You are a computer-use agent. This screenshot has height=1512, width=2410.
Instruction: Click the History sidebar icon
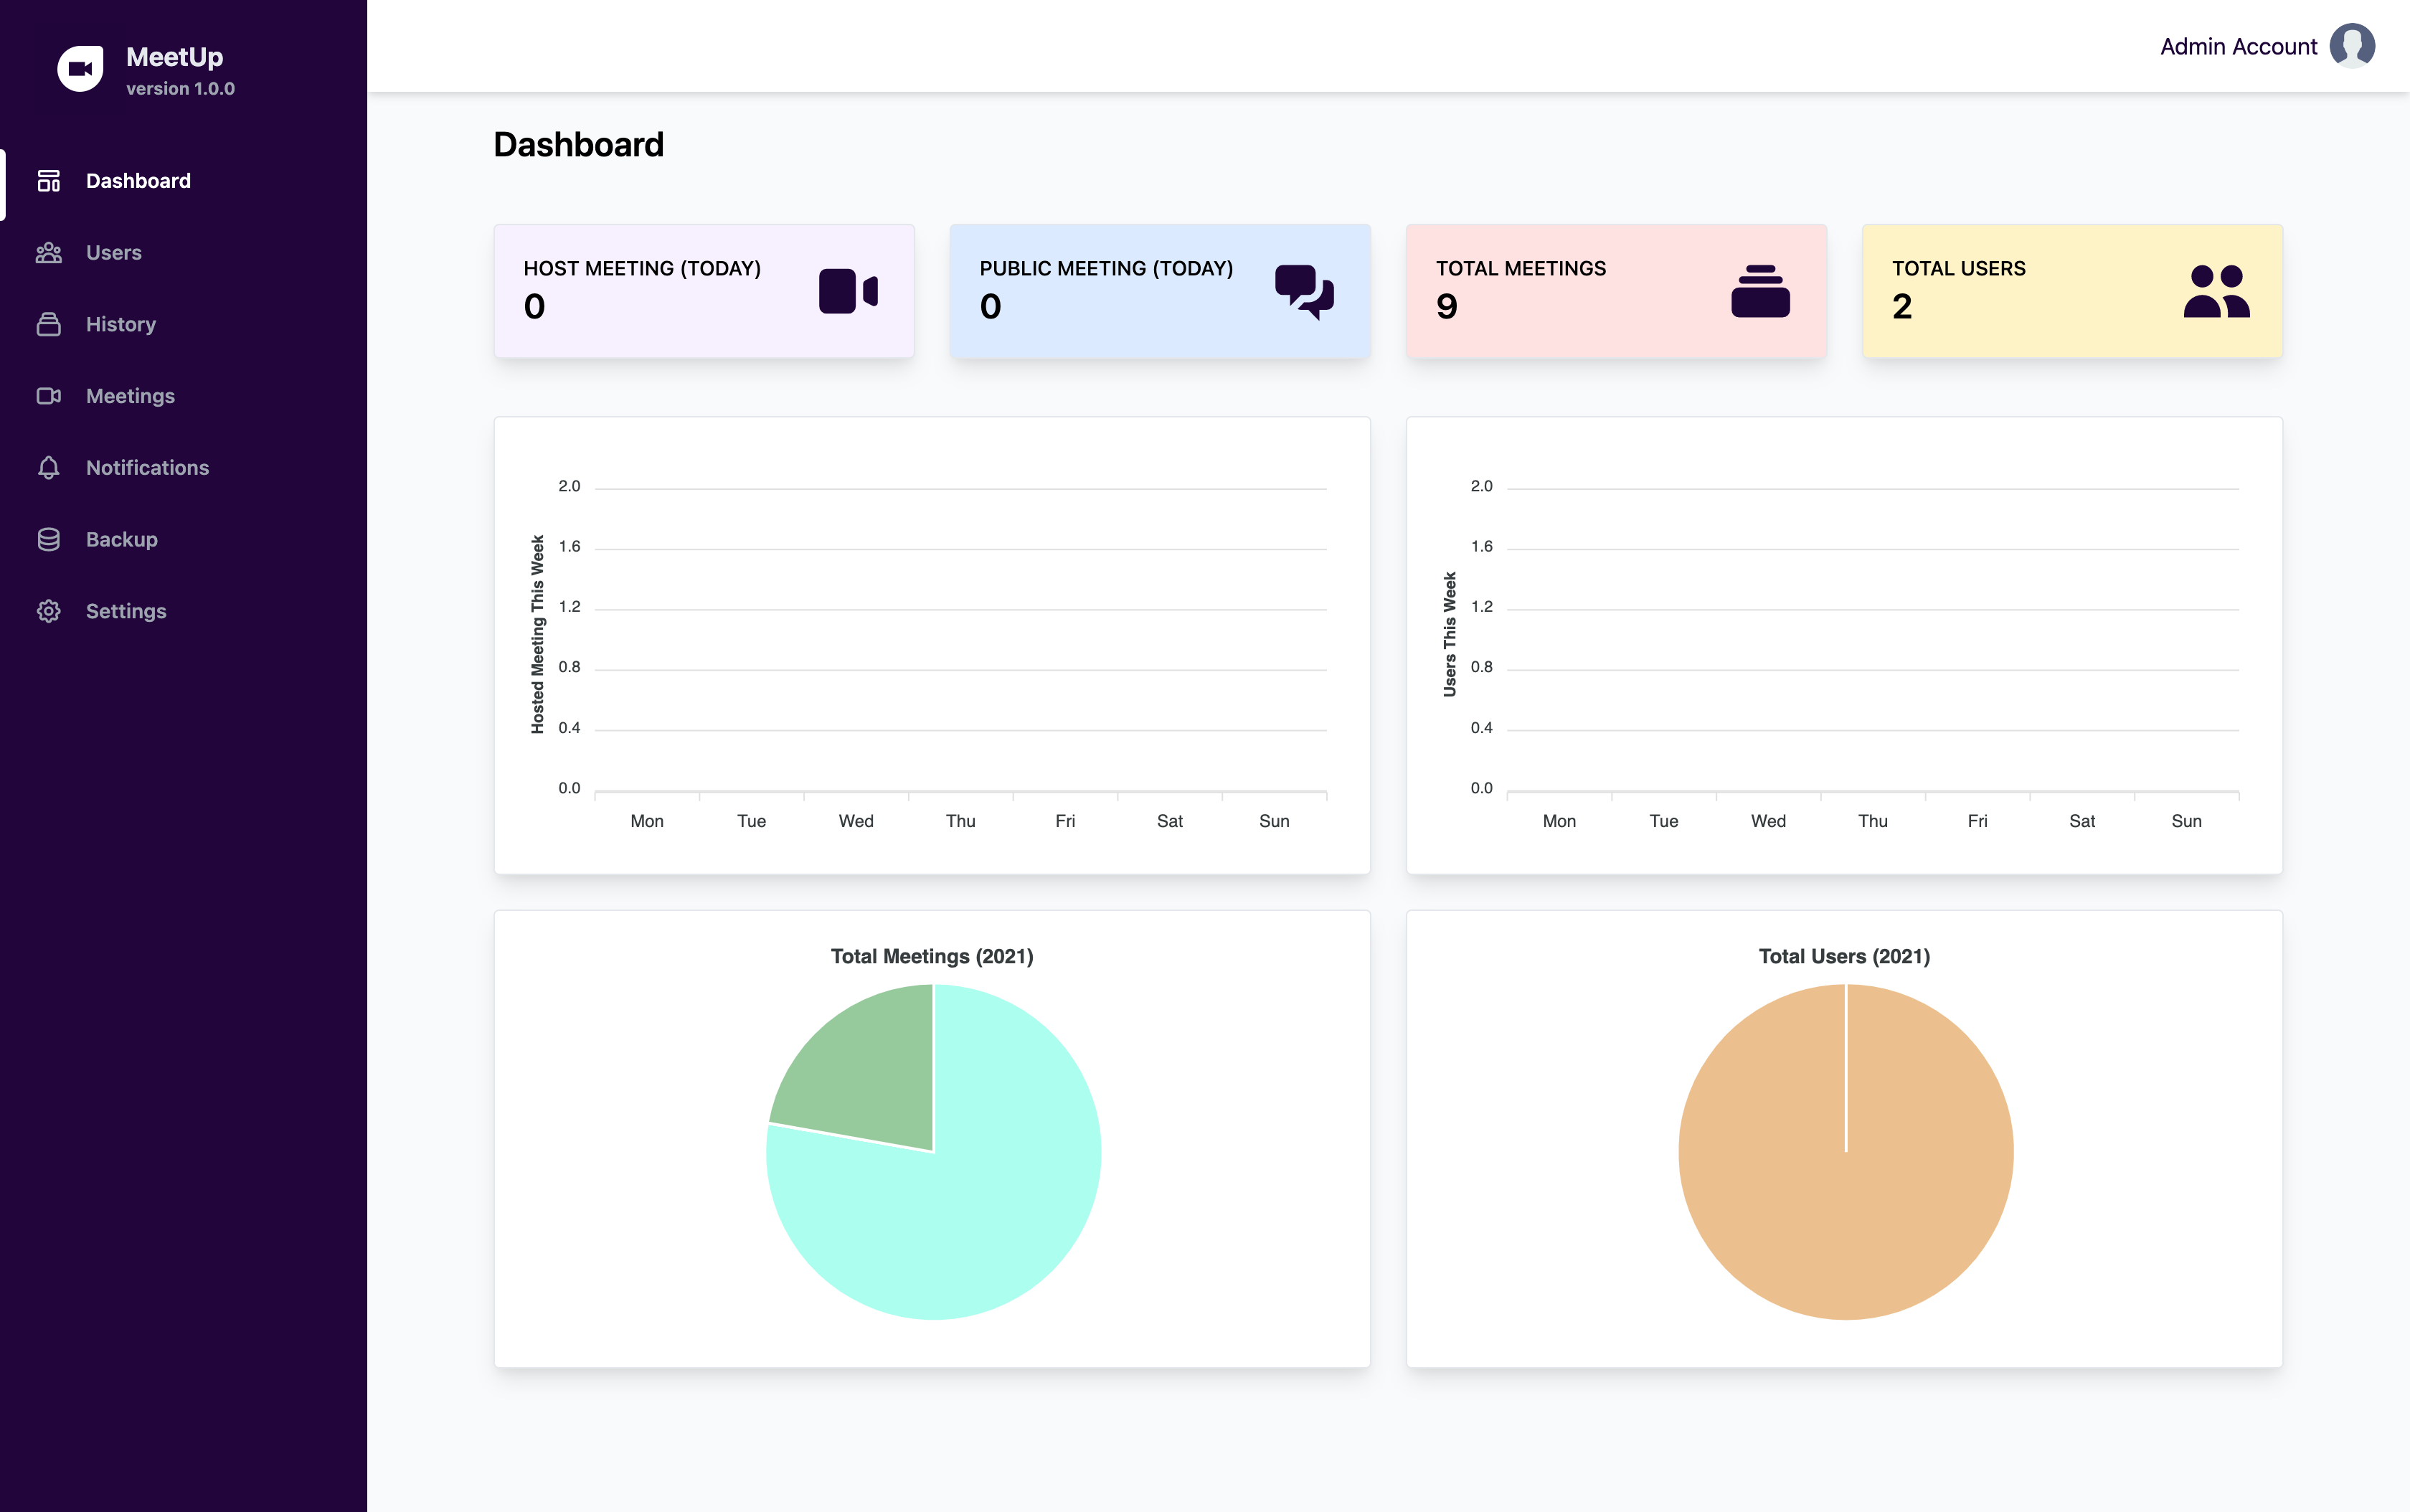click(x=48, y=324)
